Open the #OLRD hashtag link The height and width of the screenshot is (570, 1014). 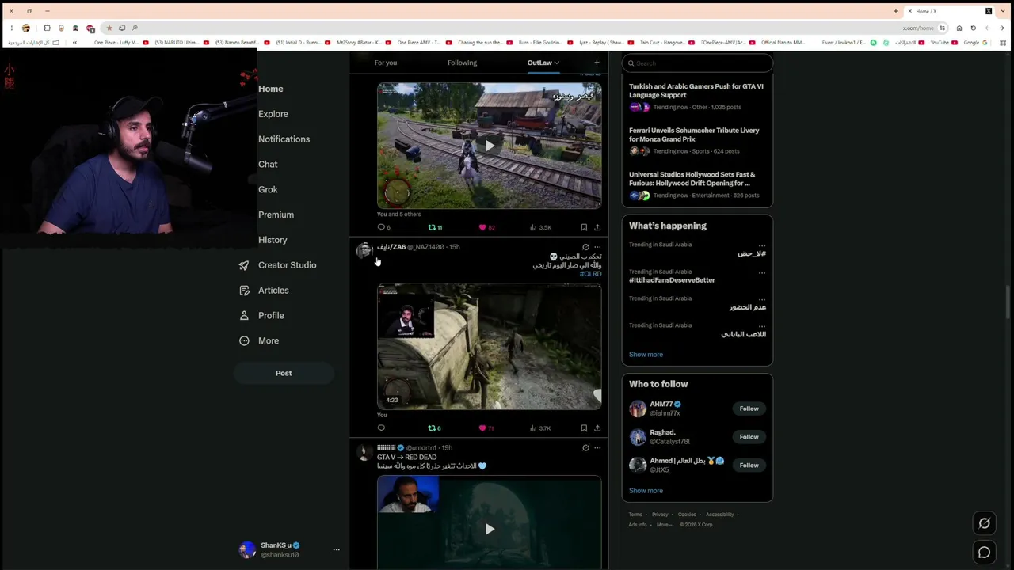click(x=590, y=274)
